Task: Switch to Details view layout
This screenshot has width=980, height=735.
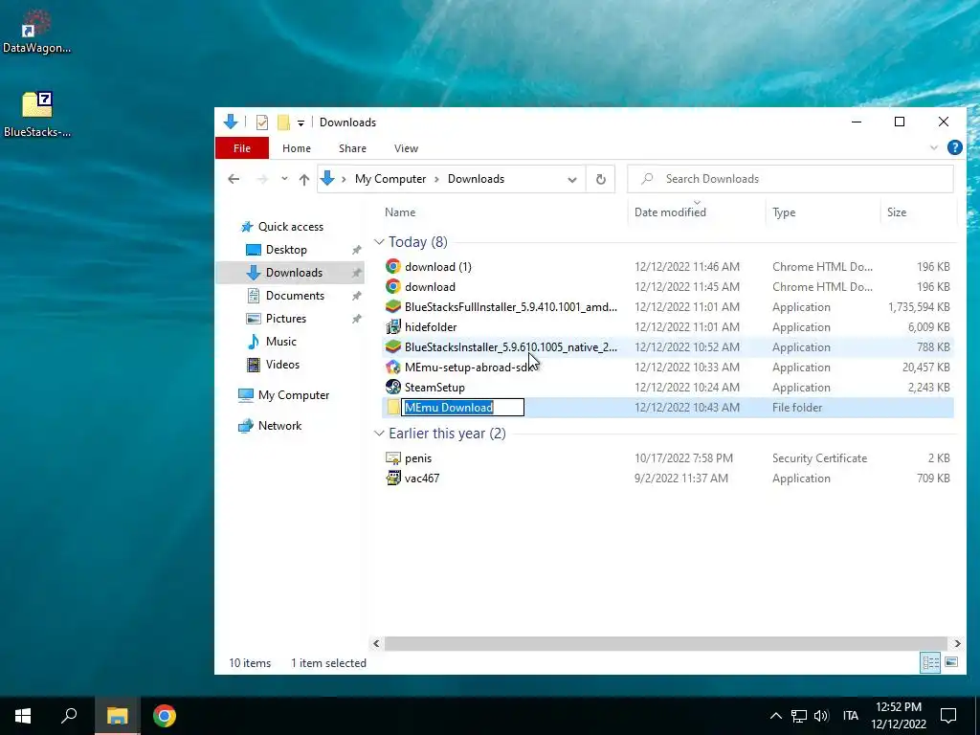Action: pos(930,662)
